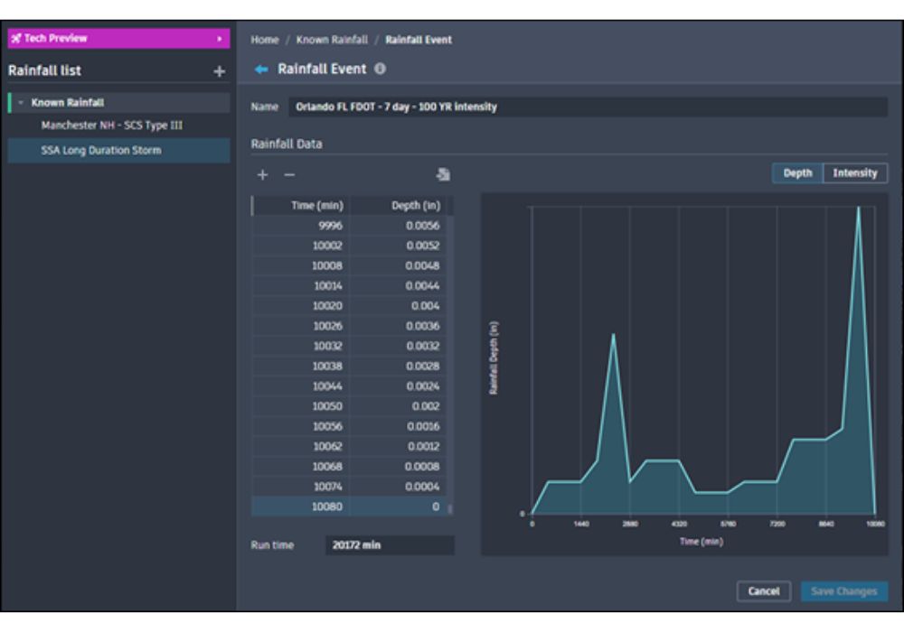Add a row to the Rainfall Data table
This screenshot has width=904, height=632.
click(x=262, y=175)
